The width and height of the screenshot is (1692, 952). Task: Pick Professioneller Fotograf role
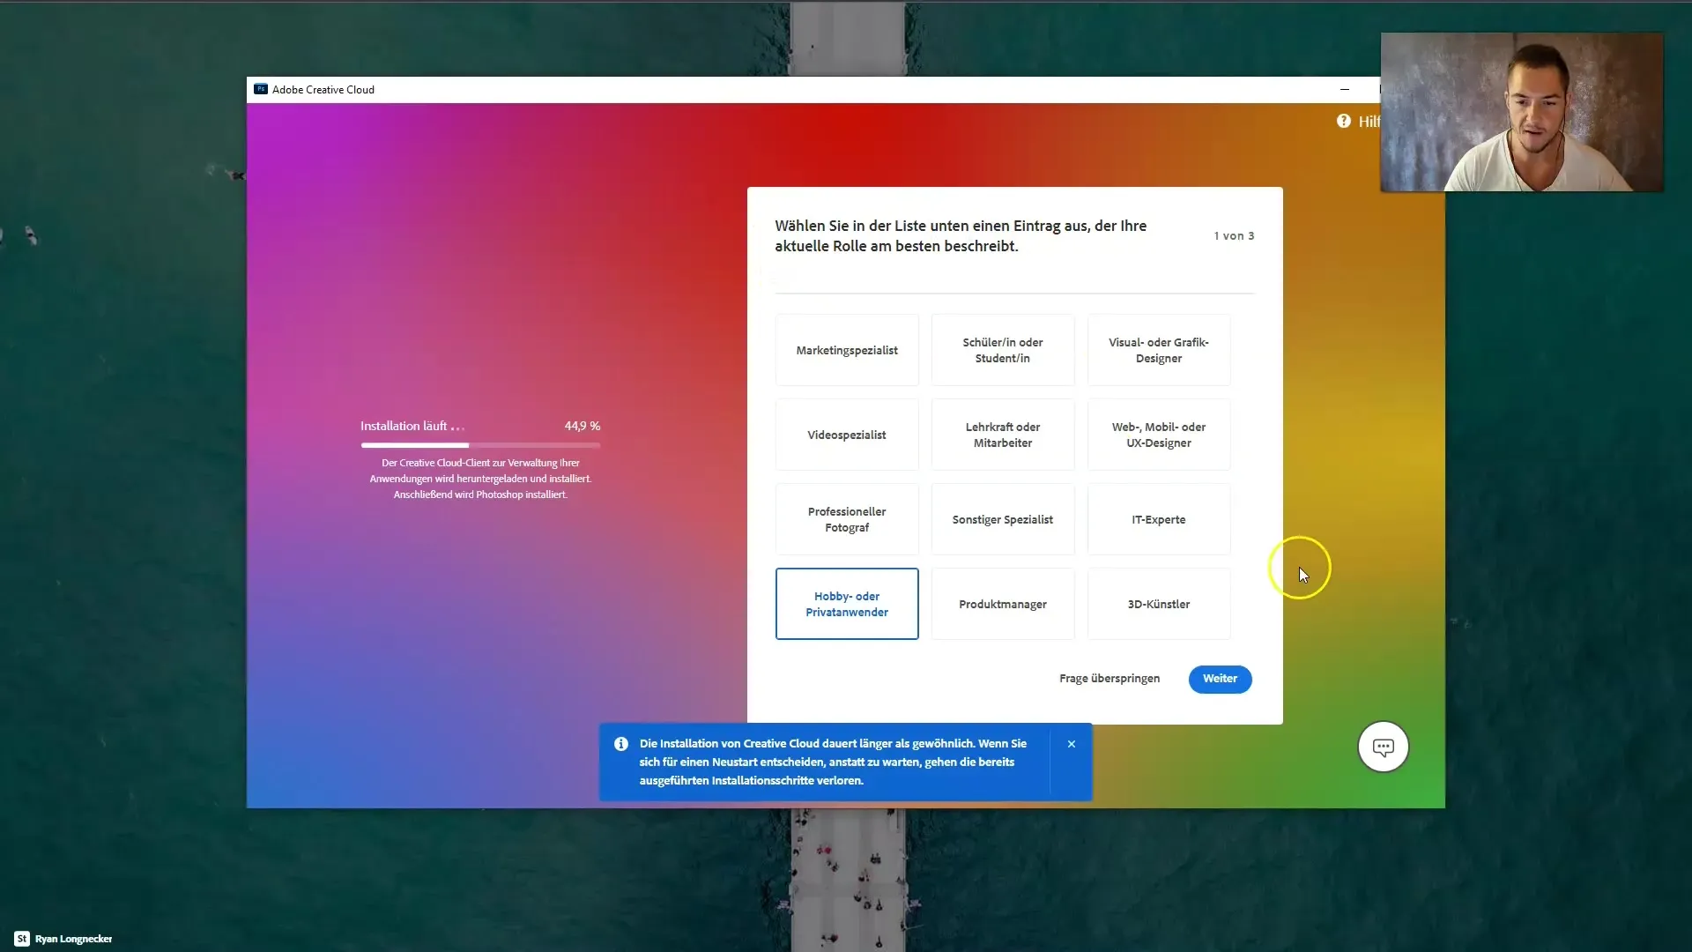pyautogui.click(x=847, y=519)
